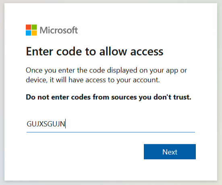The height and width of the screenshot is (185, 222).
Task: Click the word "access" in the heading
Action: coord(147,52)
